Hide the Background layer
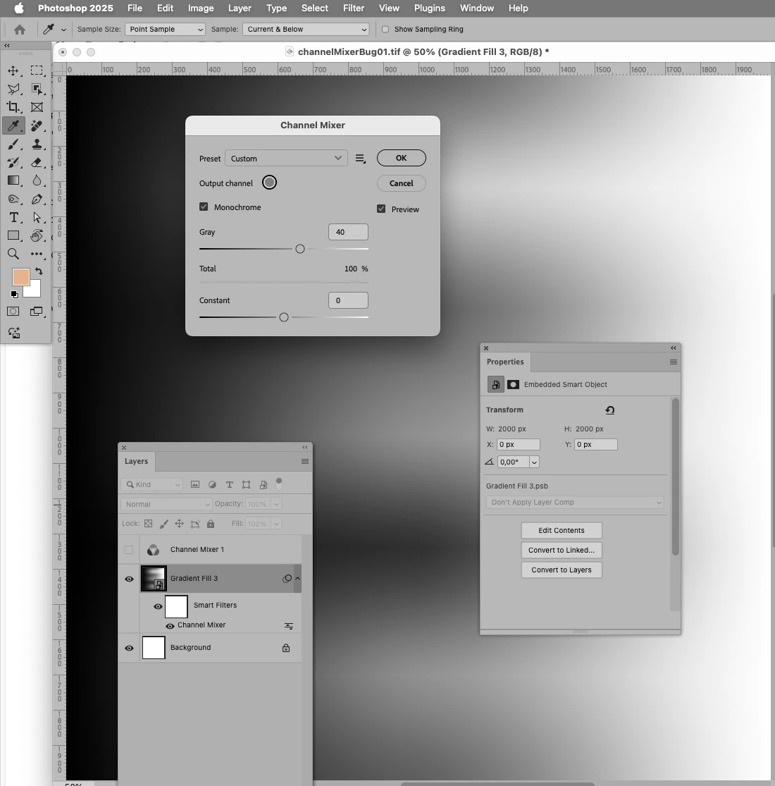The width and height of the screenshot is (775, 786). tap(129, 648)
